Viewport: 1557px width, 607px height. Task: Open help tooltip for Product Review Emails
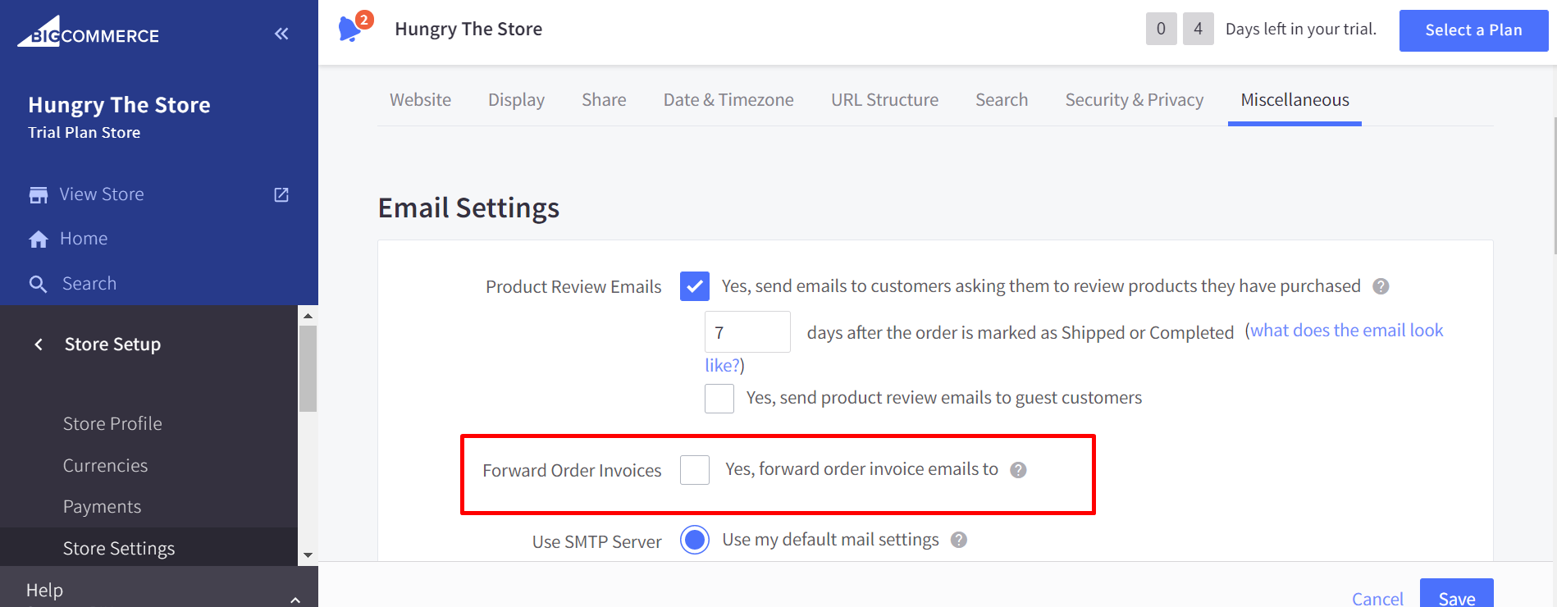[1381, 286]
